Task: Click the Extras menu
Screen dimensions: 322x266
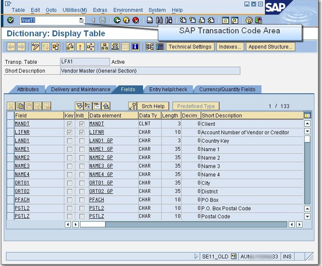Action: point(100,10)
